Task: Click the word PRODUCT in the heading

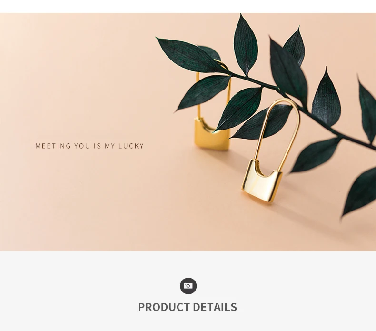Action: [x=164, y=307]
